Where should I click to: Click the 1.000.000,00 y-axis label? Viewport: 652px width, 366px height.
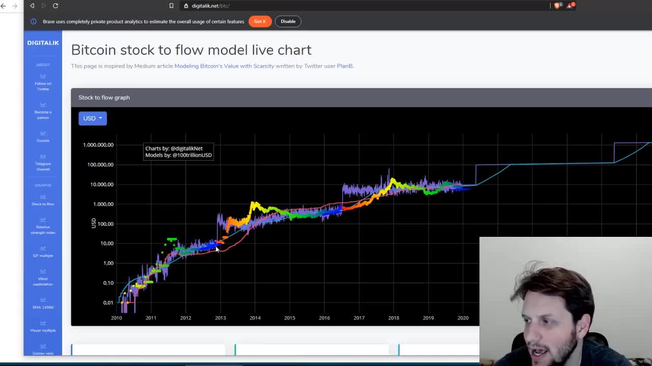tap(98, 145)
